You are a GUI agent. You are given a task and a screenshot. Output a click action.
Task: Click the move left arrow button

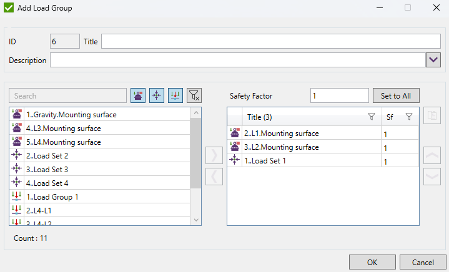(x=214, y=177)
